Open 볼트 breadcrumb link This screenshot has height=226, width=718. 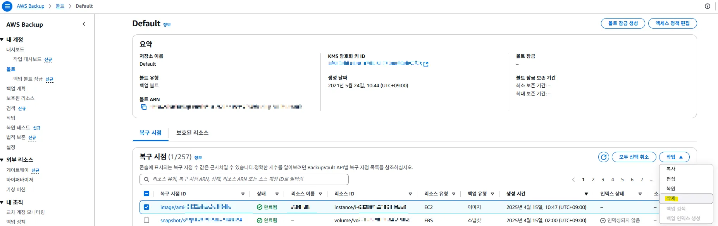(x=60, y=6)
